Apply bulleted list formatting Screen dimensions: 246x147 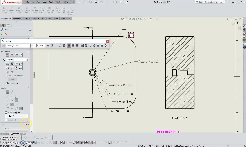(90, 46)
